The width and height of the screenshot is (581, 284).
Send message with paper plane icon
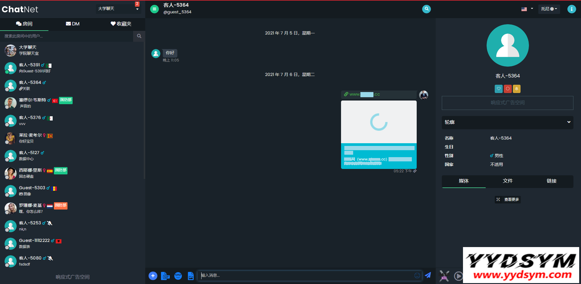(428, 275)
